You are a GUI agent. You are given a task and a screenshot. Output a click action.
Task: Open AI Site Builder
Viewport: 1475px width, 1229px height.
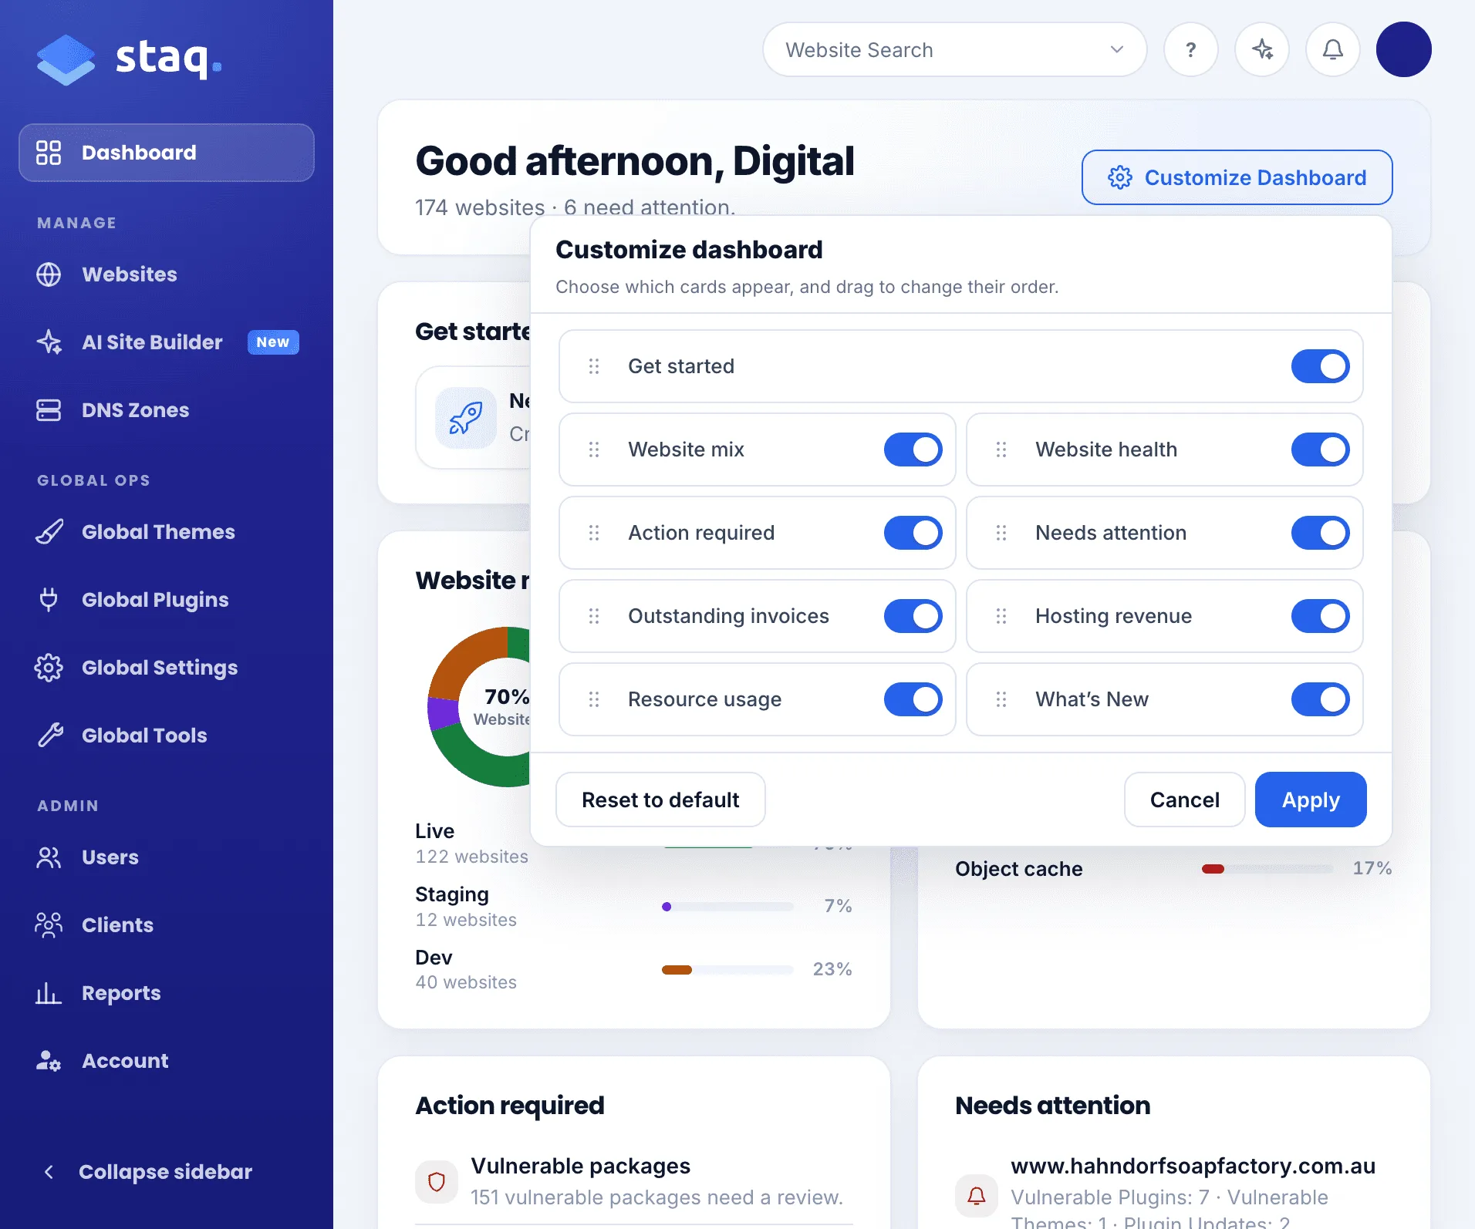pyautogui.click(x=167, y=342)
